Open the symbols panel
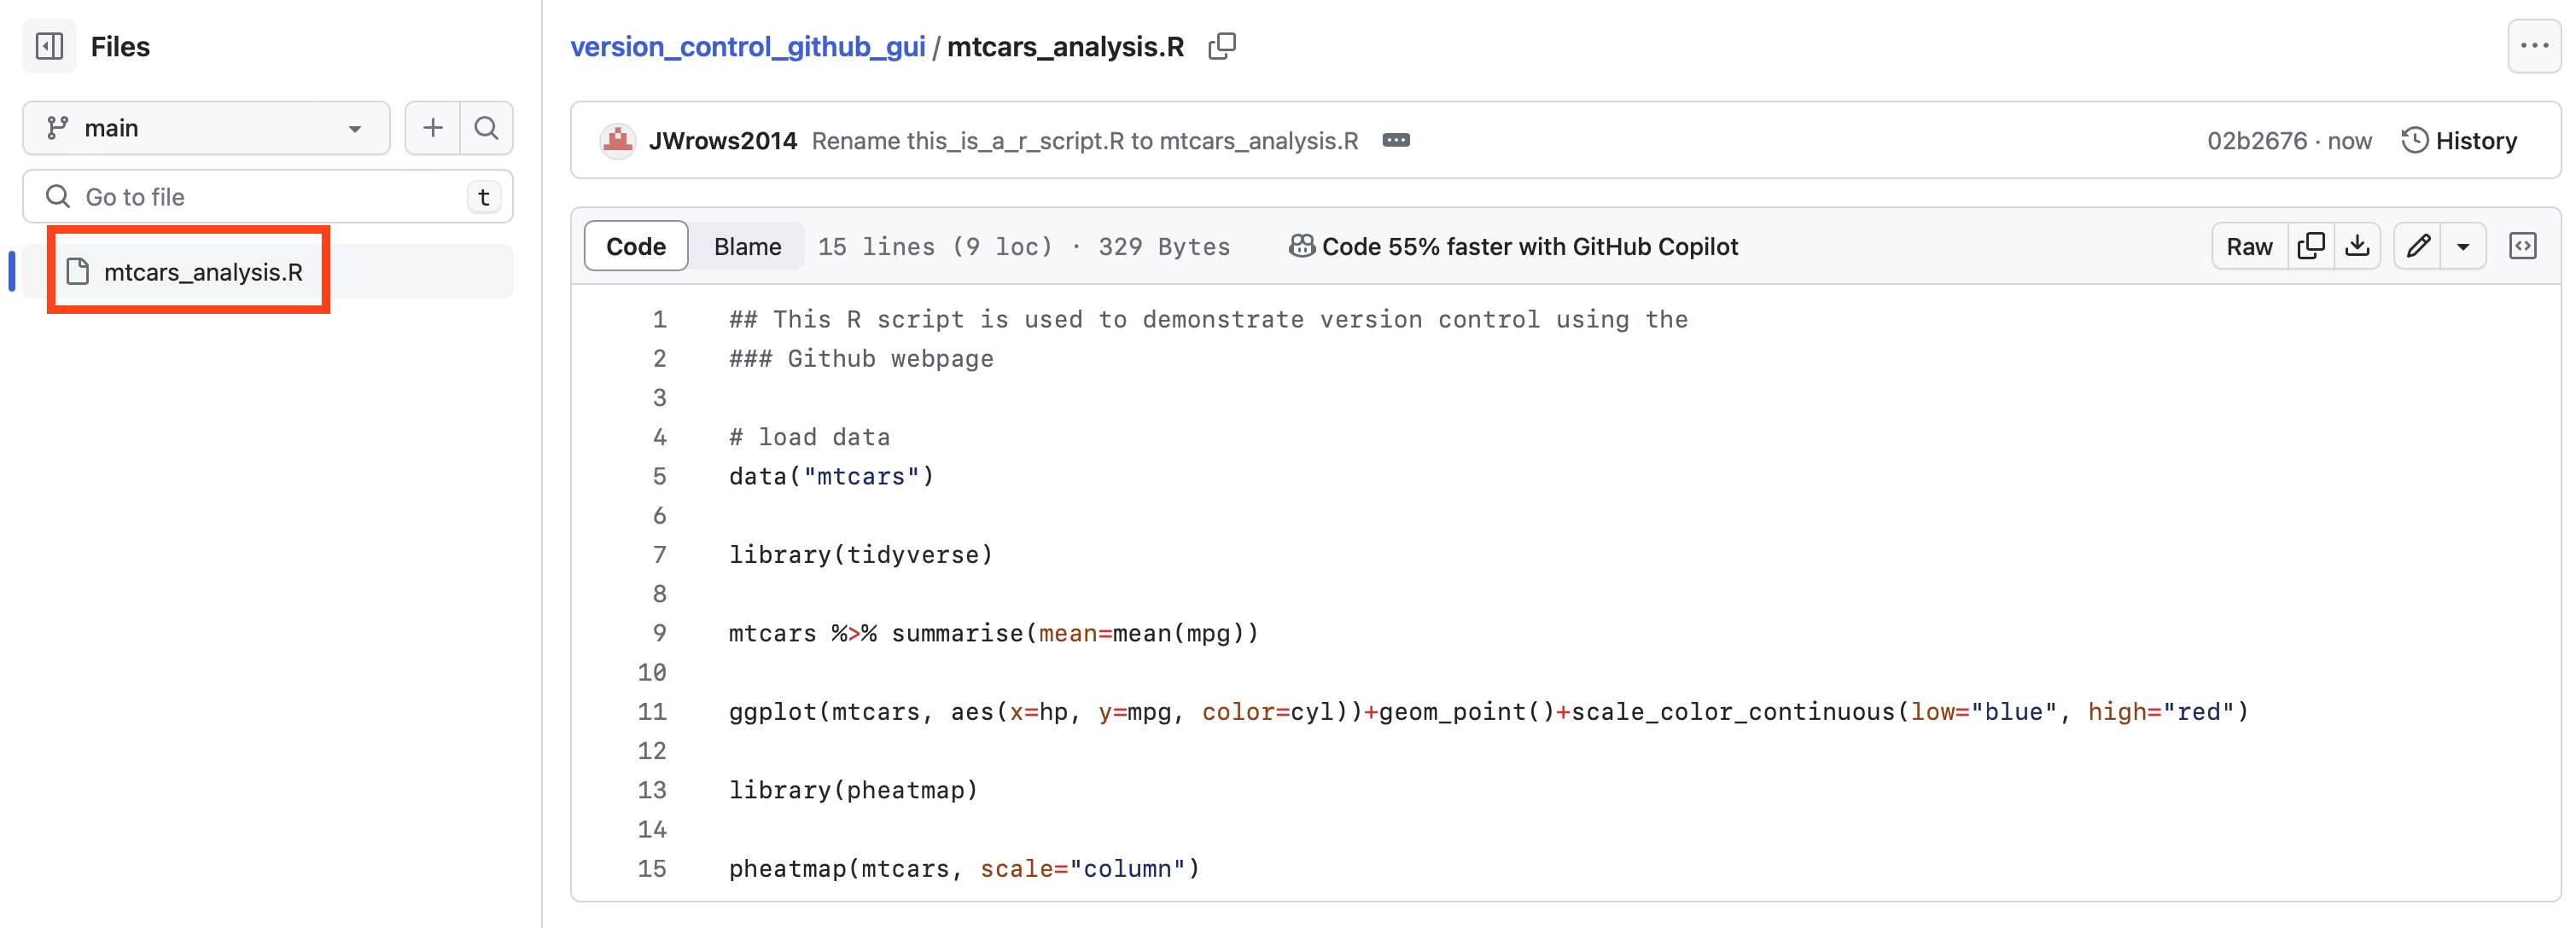 coord(2522,246)
